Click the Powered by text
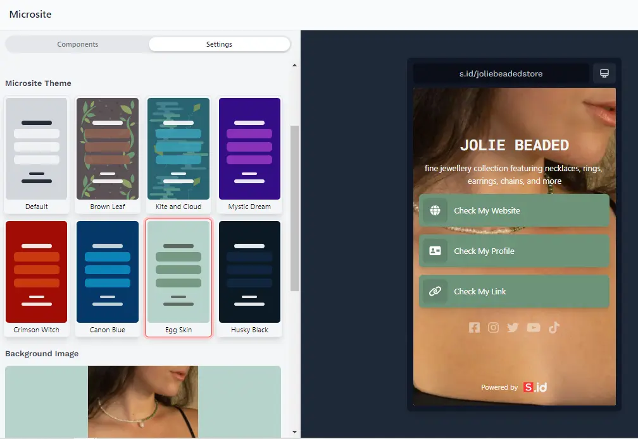The width and height of the screenshot is (638, 439). [x=499, y=387]
